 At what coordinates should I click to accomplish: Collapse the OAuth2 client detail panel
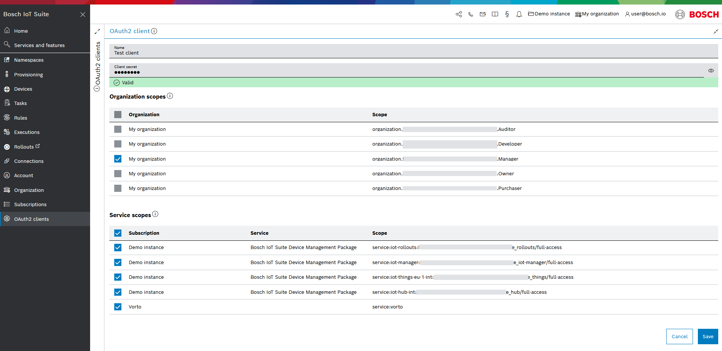(716, 32)
